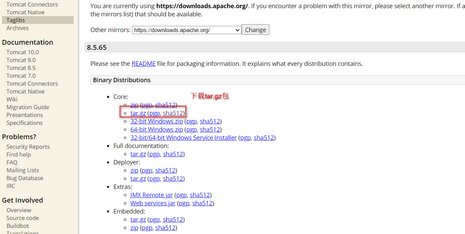Download the Core zip package

click(x=134, y=105)
